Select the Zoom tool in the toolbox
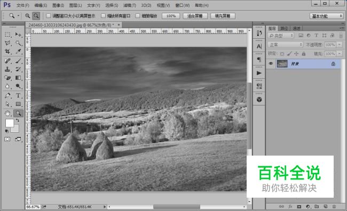 (x=18, y=113)
